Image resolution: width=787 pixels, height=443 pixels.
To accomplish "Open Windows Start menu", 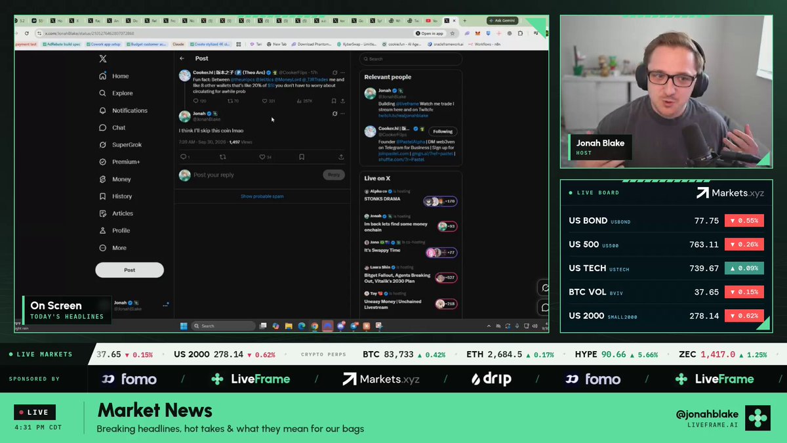I will pos(184,326).
